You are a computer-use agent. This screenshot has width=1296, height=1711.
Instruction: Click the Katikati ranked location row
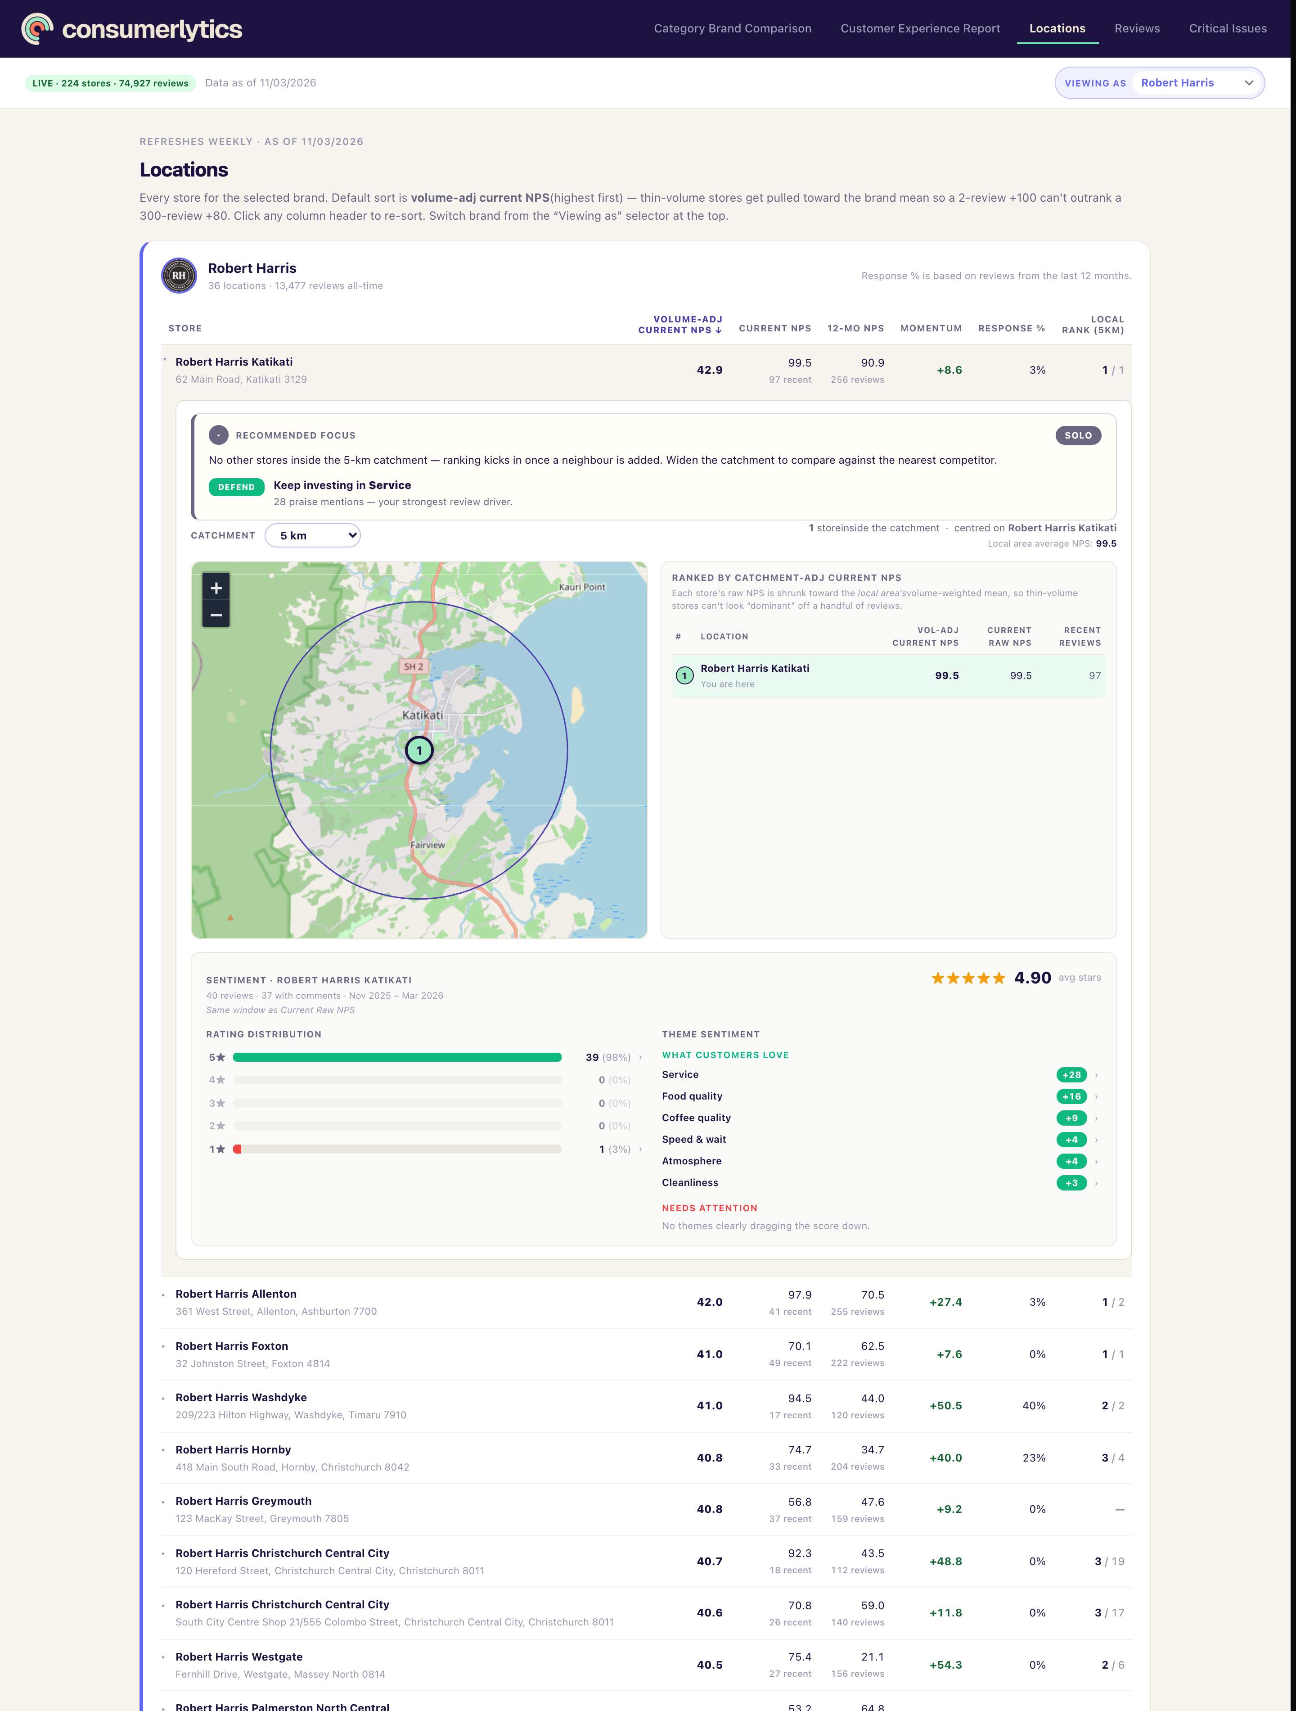tap(888, 676)
